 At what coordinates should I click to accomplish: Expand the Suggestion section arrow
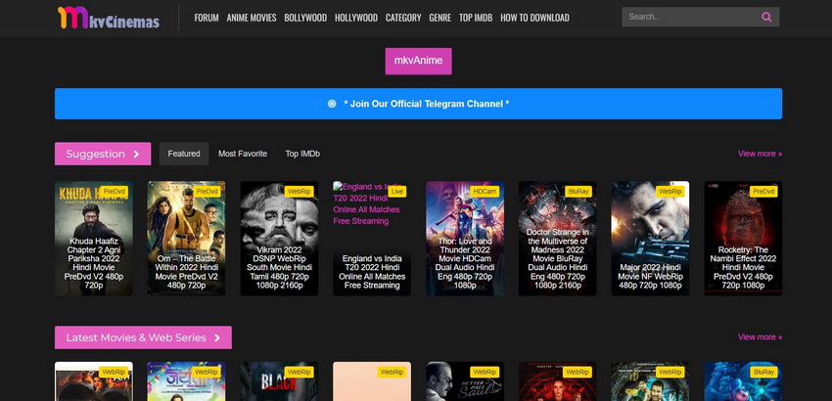pyautogui.click(x=136, y=154)
